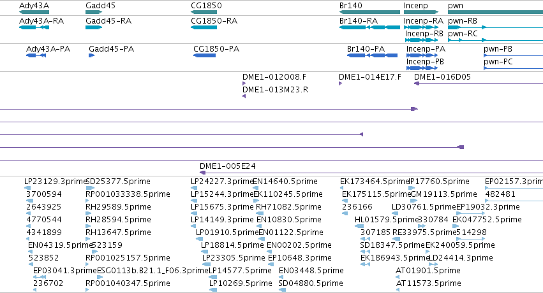Select the RH29589.5prime EST feature
Image resolution: width=543 pixels, height=293 pixels.
tap(87, 213)
